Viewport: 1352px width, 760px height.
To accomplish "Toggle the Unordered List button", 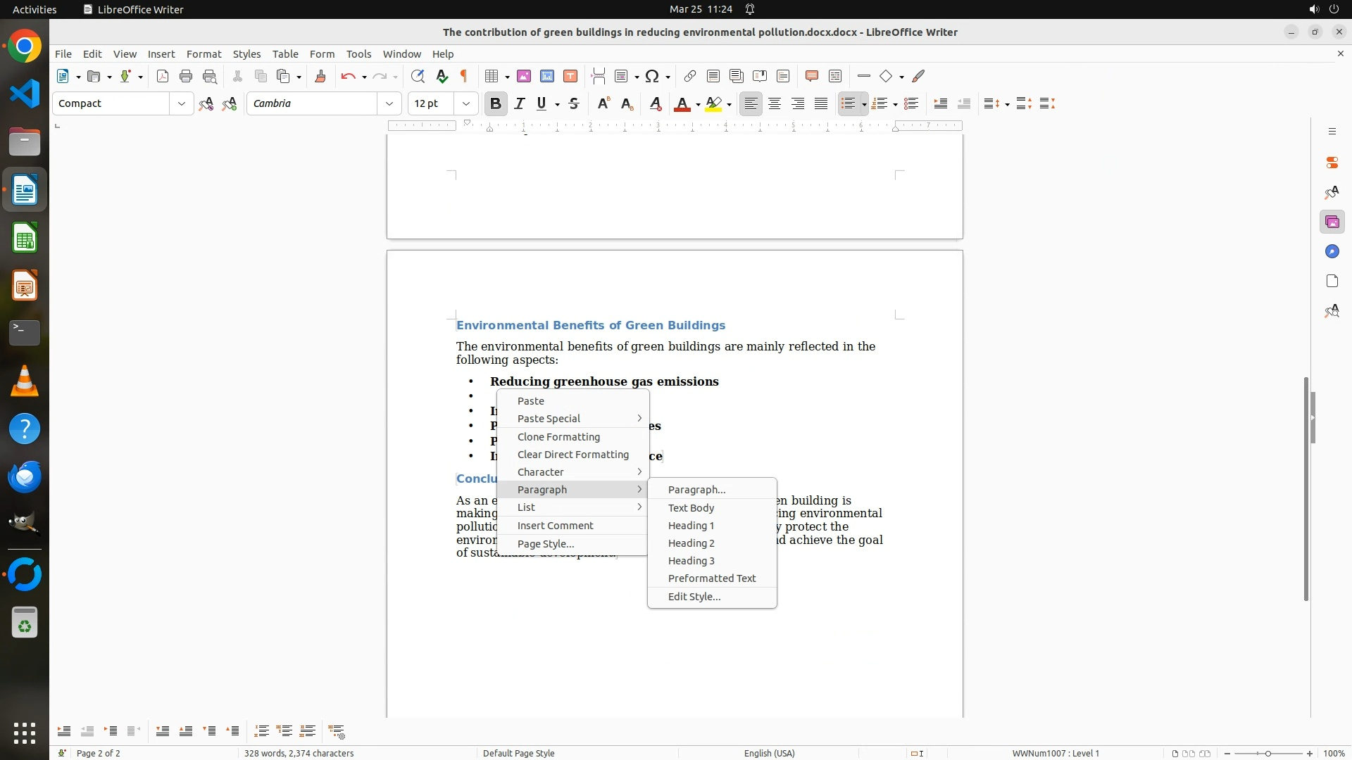I will (x=848, y=104).
